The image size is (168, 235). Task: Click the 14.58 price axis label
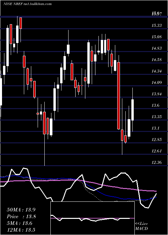[157, 60]
